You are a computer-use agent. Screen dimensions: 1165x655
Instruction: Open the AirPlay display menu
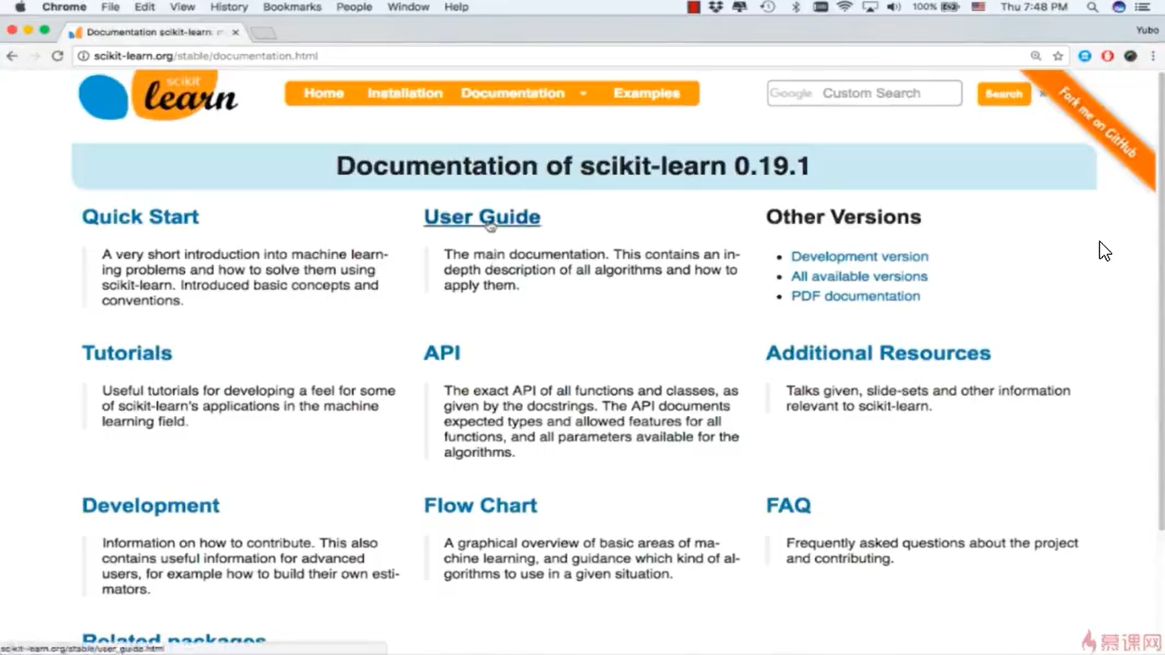pyautogui.click(x=870, y=7)
